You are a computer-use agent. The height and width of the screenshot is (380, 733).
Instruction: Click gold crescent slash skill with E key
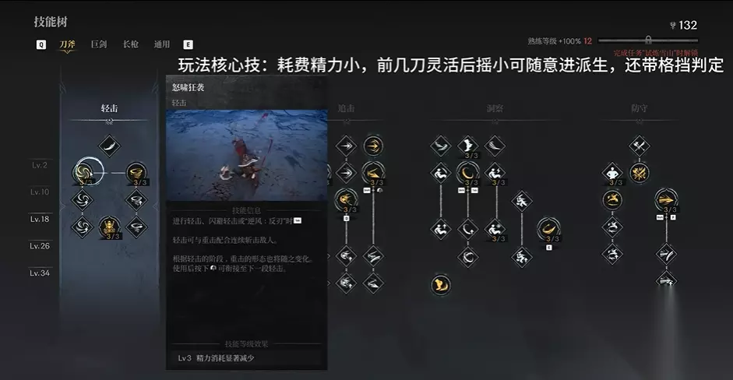click(548, 229)
